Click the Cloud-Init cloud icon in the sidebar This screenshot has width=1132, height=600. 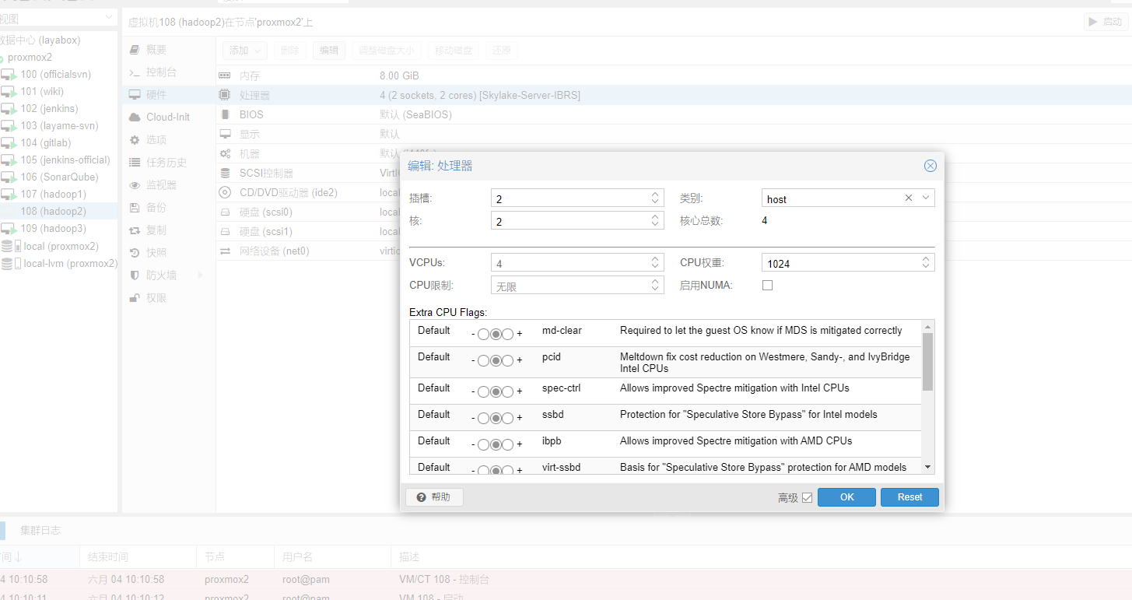pyautogui.click(x=135, y=117)
